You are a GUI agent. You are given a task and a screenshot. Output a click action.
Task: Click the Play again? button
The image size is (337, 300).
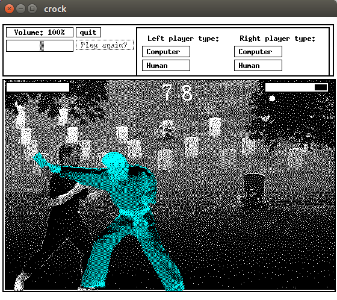pos(105,45)
